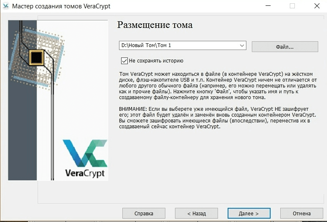Toggle the 'Не сохранять историю' checkbox
The height and width of the screenshot is (222, 327).
tap(124, 61)
